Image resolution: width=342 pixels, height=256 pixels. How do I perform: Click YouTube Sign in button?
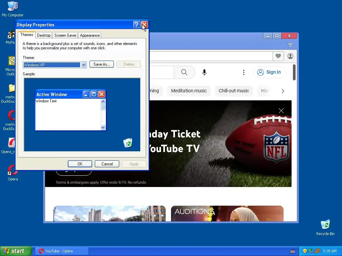(270, 72)
